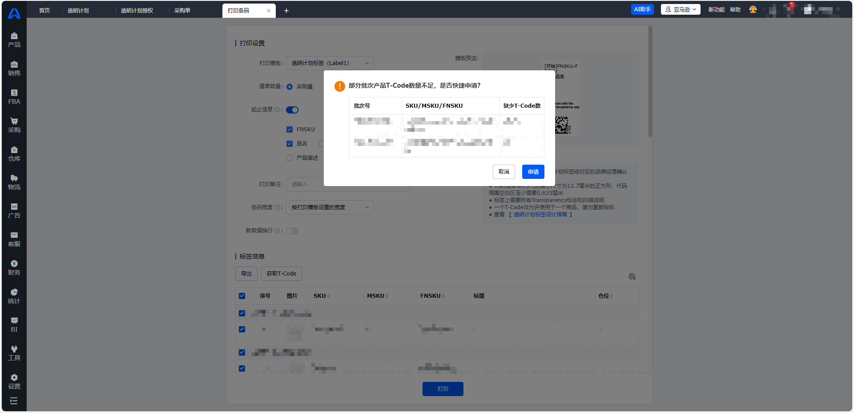The width and height of the screenshot is (854, 413).
Task: Open the 财务 sidebar module
Action: (x=14, y=267)
